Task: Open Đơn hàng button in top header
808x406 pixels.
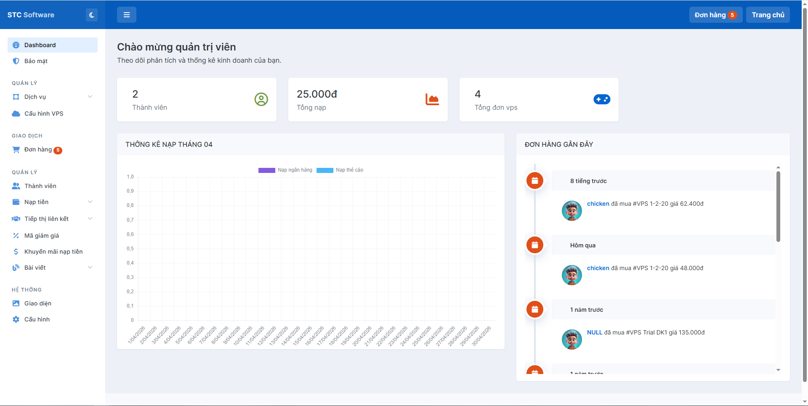Action: pyautogui.click(x=715, y=15)
